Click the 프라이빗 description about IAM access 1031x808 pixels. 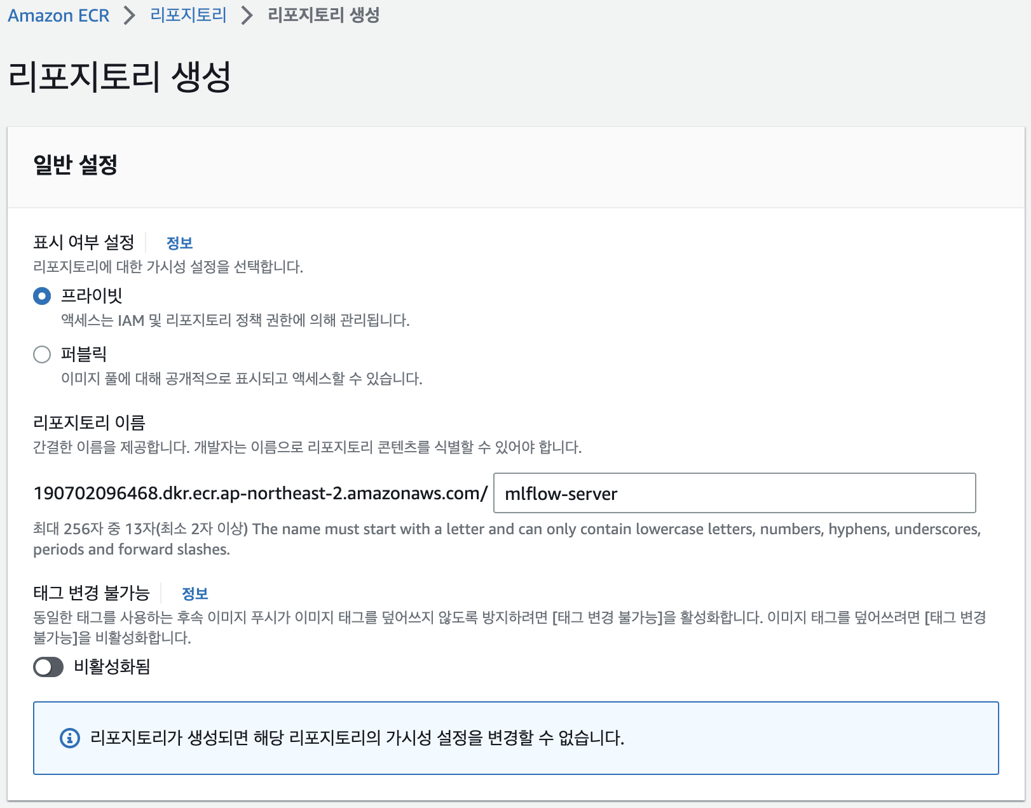(235, 320)
